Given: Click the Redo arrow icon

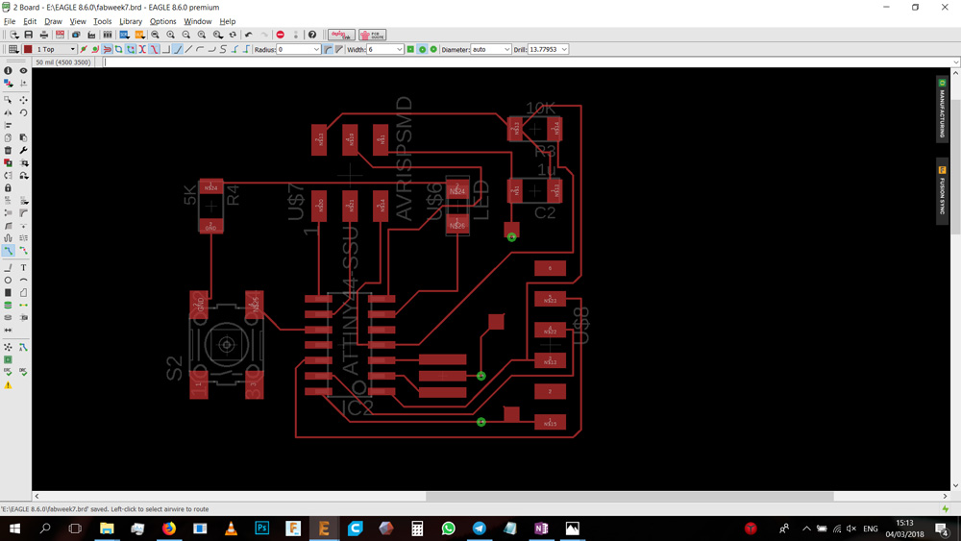Looking at the screenshot, I should [x=264, y=35].
